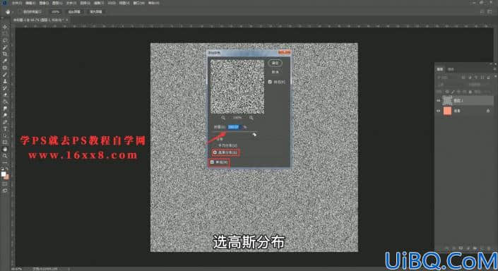
Task: Toggle the Monochromatic checkbox
Action: [x=212, y=162]
